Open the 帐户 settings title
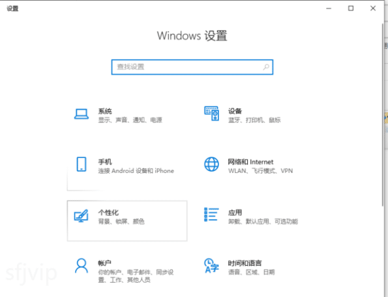388x297 pixels. tap(105, 263)
